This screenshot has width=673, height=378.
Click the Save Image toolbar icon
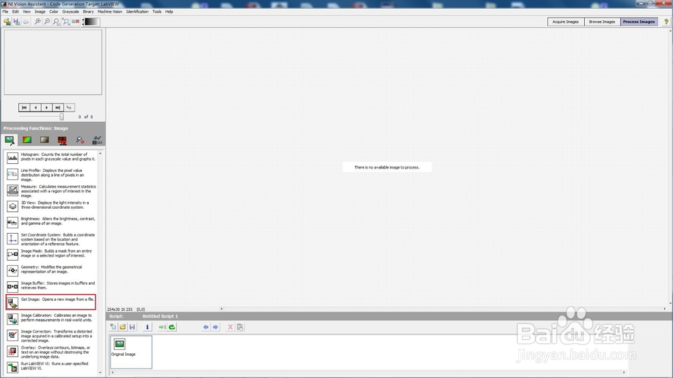click(x=17, y=21)
